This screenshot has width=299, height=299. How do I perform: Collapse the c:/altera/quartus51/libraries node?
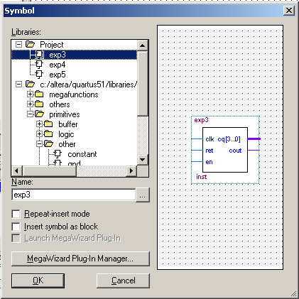click(x=18, y=84)
